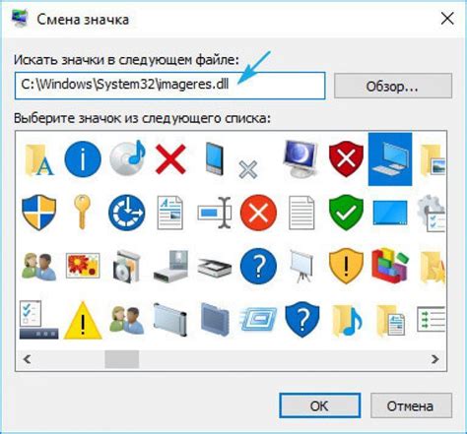This screenshot has height=434, width=467.
Task: Select the large red X mark icon
Action: point(170,159)
